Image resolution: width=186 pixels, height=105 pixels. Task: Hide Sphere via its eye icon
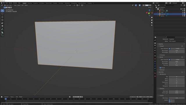pyautogui.click(x=183, y=16)
